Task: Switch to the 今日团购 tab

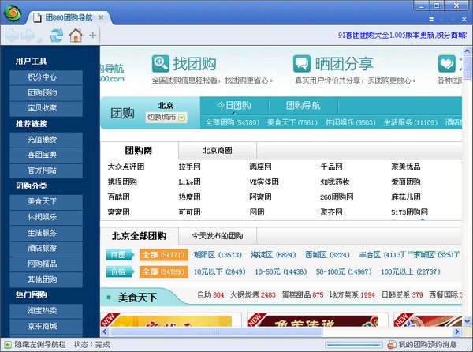Action: coord(234,106)
